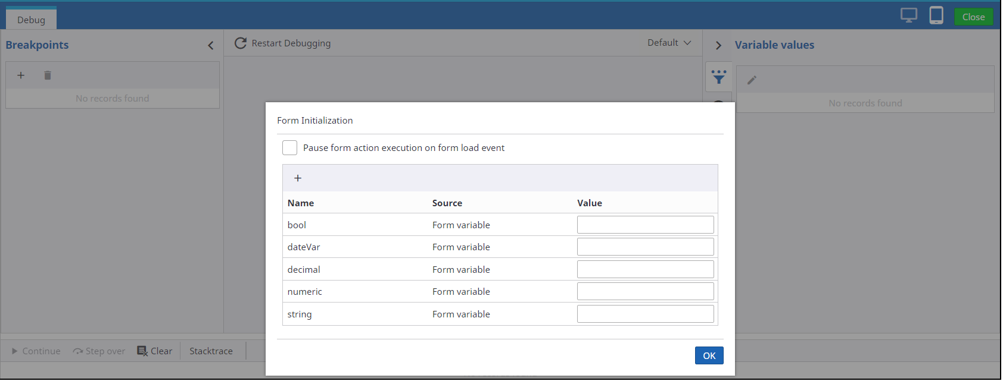Click the Restart Debugging refresh icon
Viewport: 1003px width, 381px height.
[x=241, y=43]
